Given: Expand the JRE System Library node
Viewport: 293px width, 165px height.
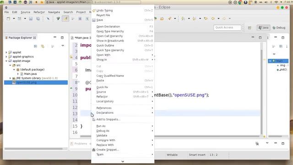Looking at the screenshot, I should point(10,78).
